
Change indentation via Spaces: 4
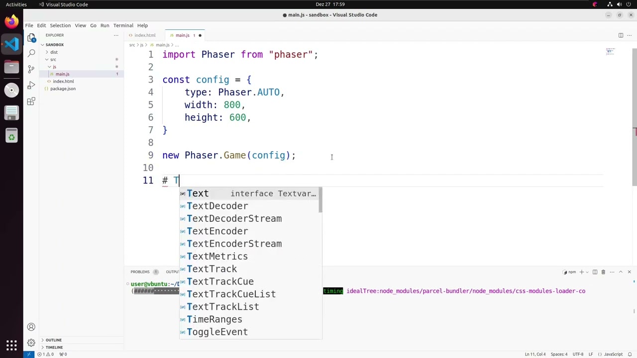[559, 354]
